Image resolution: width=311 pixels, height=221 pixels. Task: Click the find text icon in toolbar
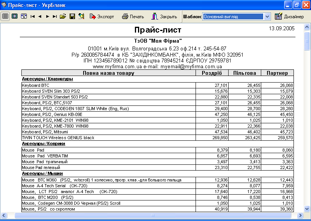(x=81, y=16)
